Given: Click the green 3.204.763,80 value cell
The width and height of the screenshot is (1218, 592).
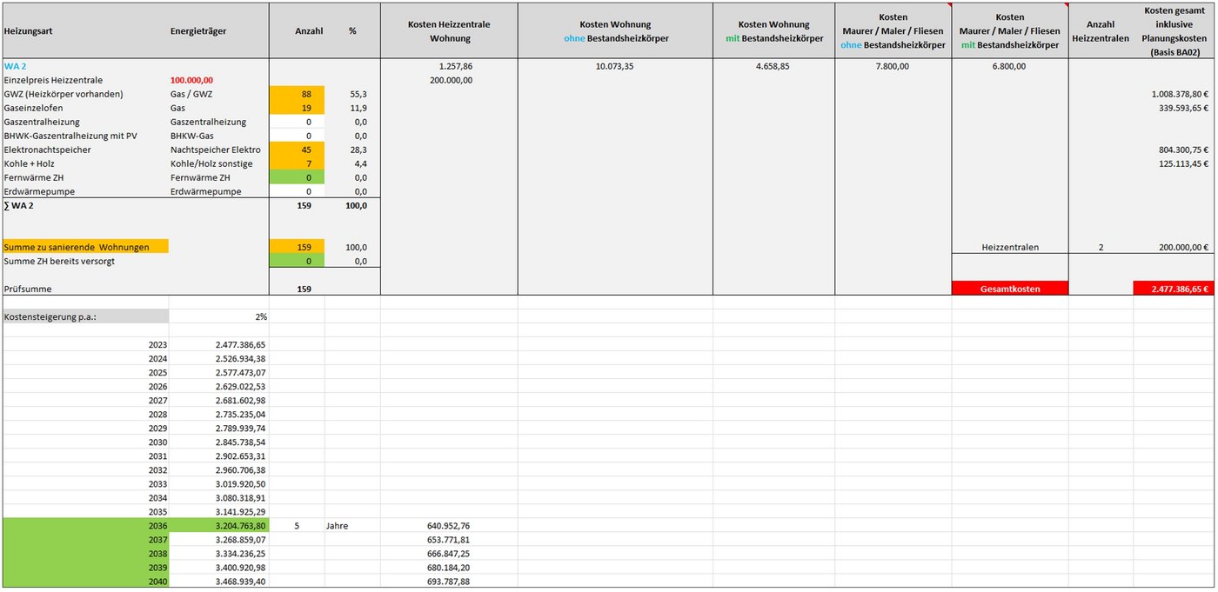Looking at the screenshot, I should point(218,526).
